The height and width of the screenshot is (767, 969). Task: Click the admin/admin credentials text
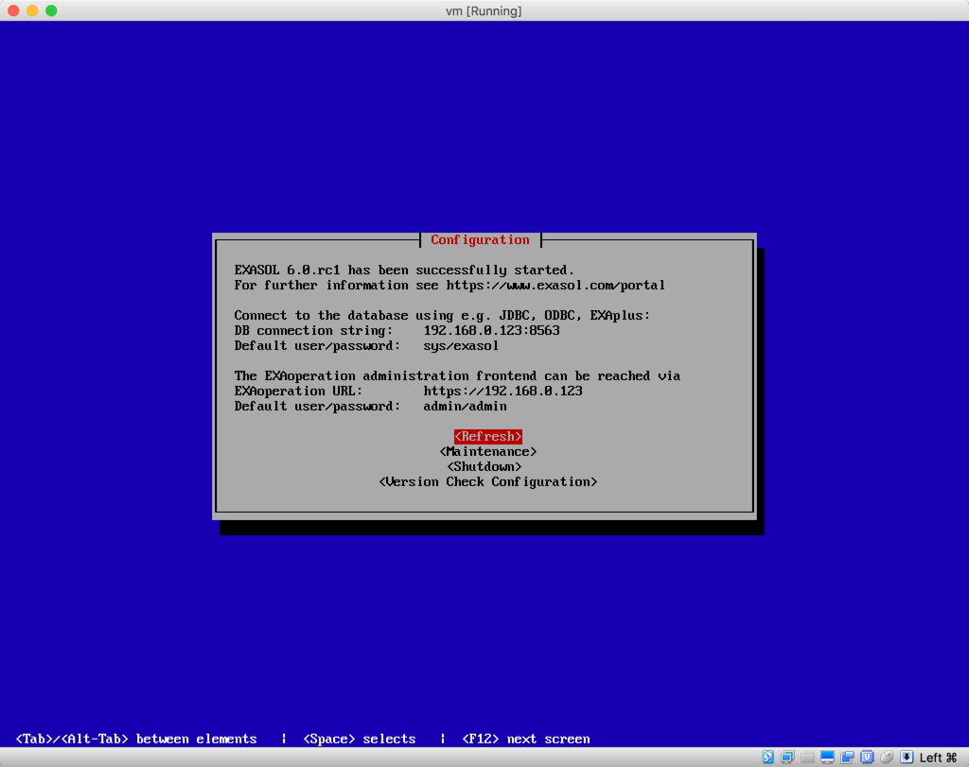click(x=465, y=407)
